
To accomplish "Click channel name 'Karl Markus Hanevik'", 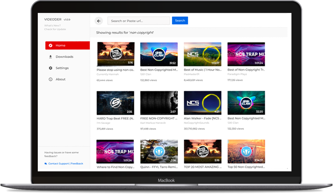I will pyautogui.click(x=153, y=123).
